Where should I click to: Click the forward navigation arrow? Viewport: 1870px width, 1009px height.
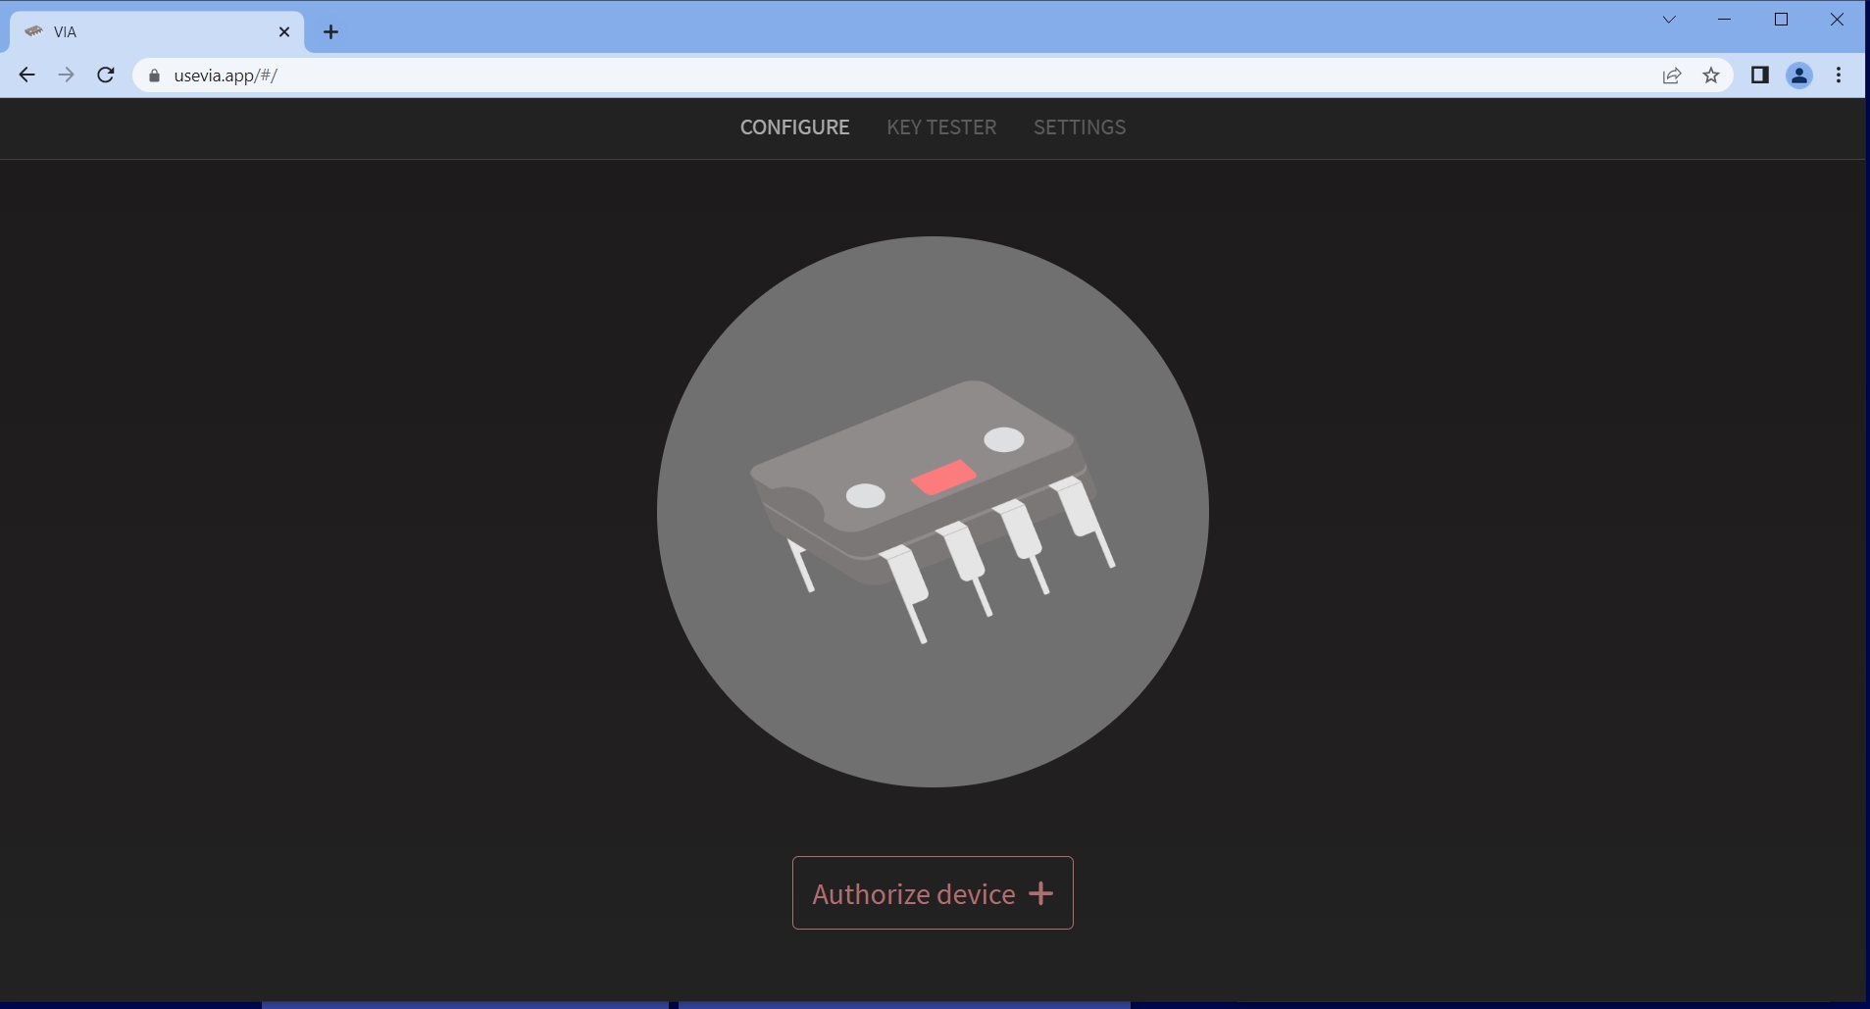tap(66, 75)
